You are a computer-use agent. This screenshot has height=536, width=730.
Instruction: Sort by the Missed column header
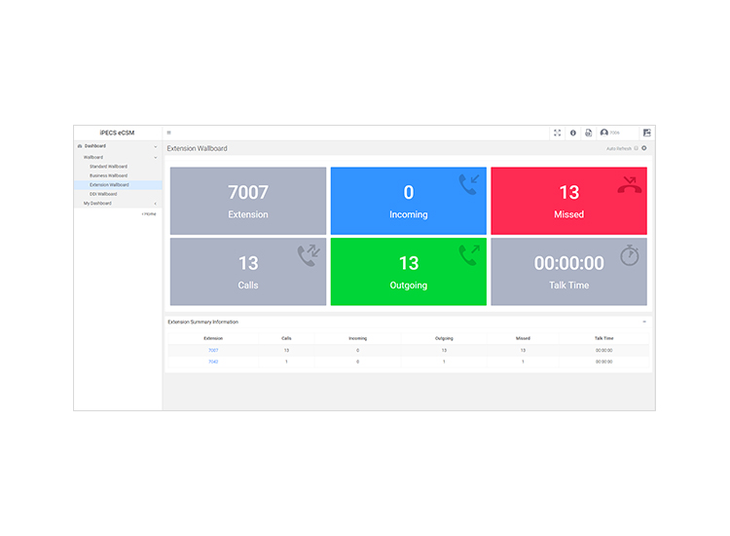(523, 338)
